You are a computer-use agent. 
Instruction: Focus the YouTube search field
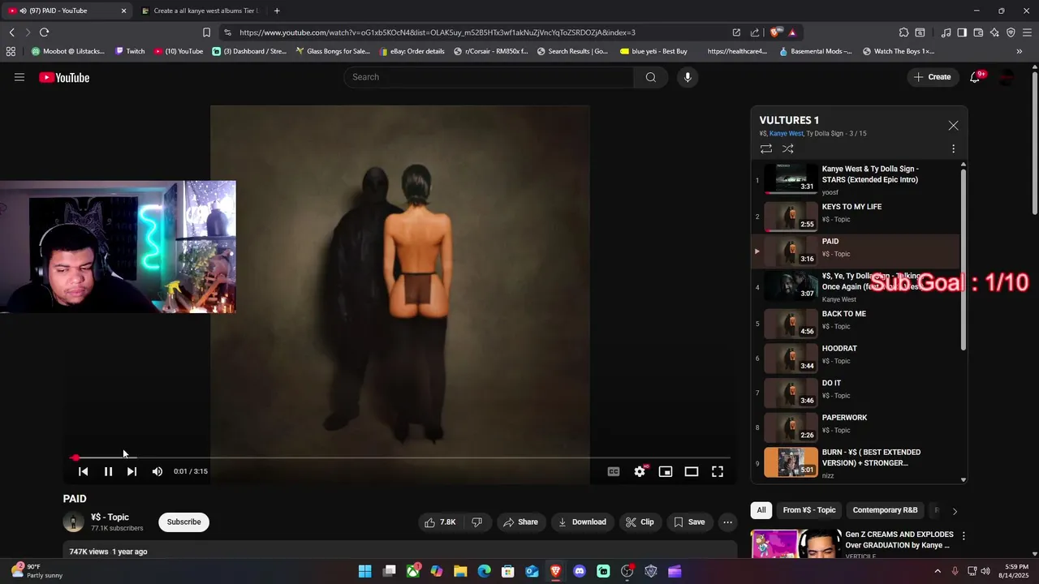(489, 77)
